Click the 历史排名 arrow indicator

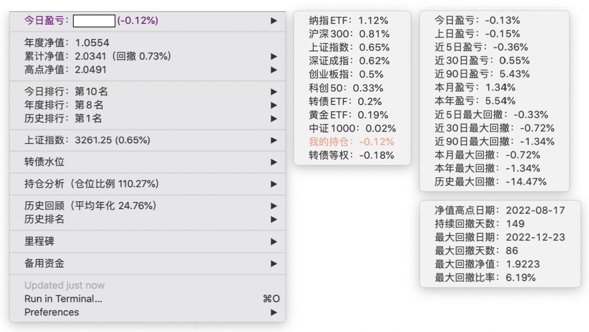click(x=273, y=219)
